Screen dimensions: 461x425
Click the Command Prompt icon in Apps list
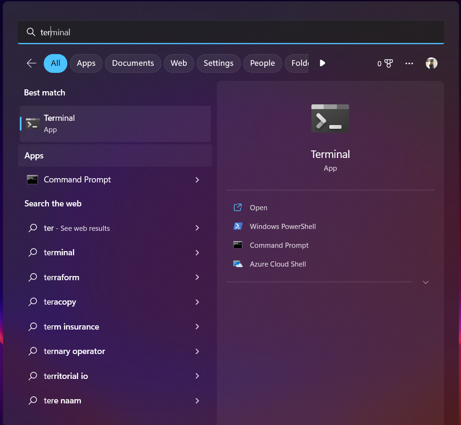tap(32, 180)
